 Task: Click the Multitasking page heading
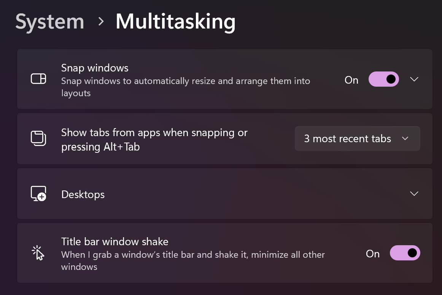pos(175,21)
